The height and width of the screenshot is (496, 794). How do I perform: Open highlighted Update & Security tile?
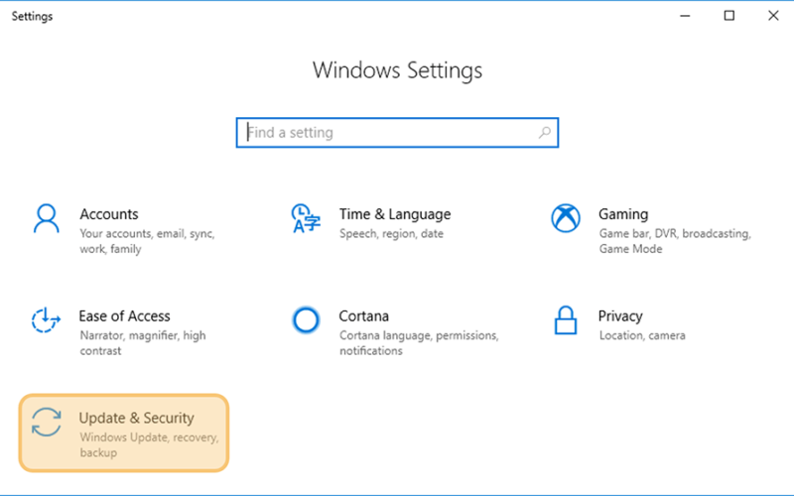click(124, 434)
